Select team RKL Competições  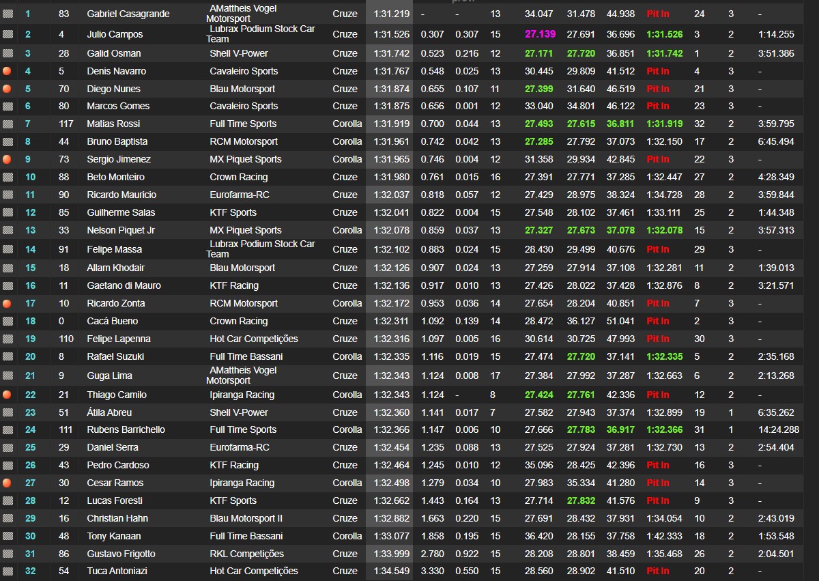coord(247,554)
